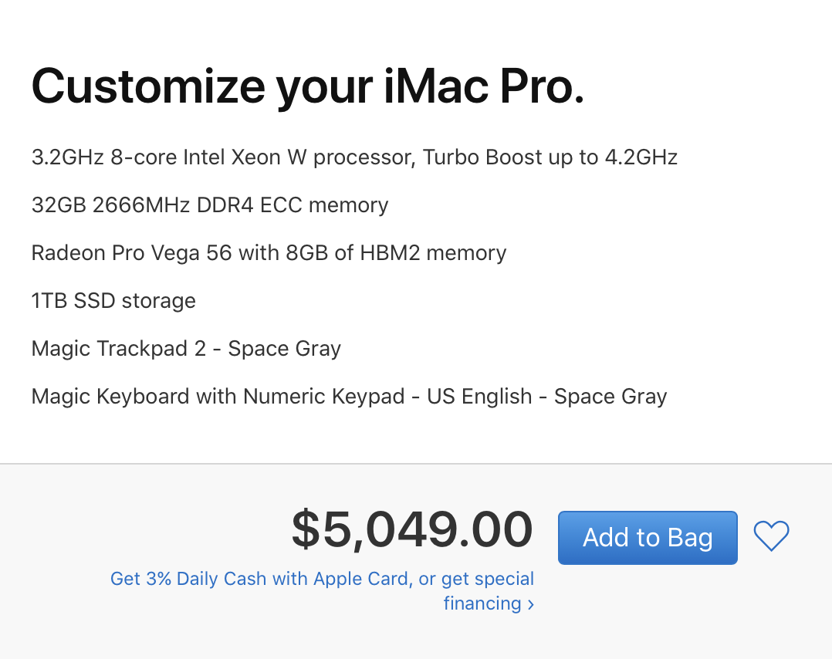Click Space Gray in the keyboard line
This screenshot has height=659, width=832.
click(x=610, y=397)
